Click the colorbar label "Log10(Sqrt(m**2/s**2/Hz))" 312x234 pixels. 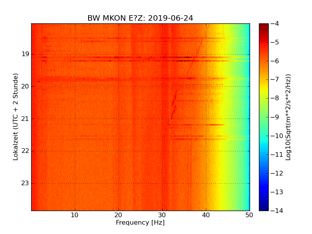(x=288, y=117)
